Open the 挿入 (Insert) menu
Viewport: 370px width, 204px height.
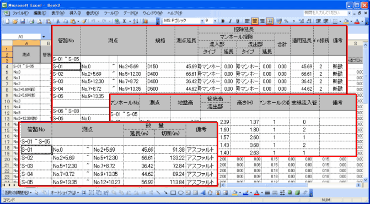click(x=75, y=13)
